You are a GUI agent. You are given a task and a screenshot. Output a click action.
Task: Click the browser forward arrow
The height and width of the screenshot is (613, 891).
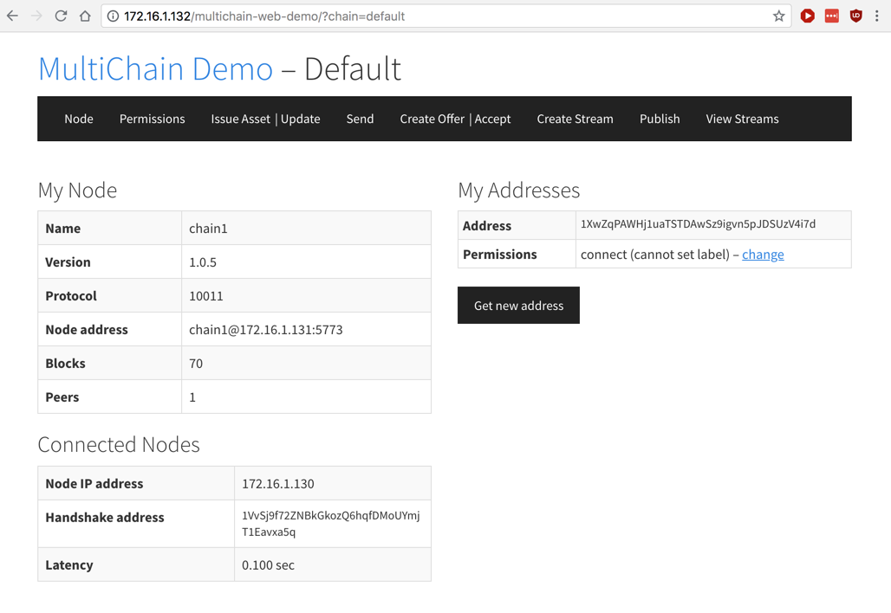coord(36,16)
